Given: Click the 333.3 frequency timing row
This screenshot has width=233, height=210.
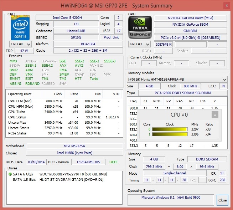Looking at the screenshot, I should pos(177,145).
